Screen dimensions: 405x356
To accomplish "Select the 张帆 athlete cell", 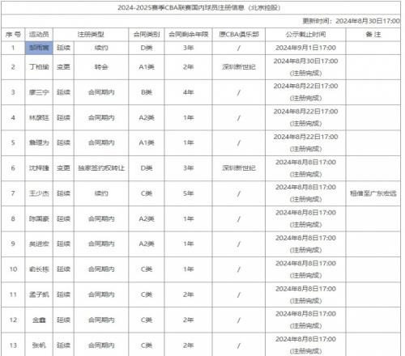I will (x=39, y=345).
